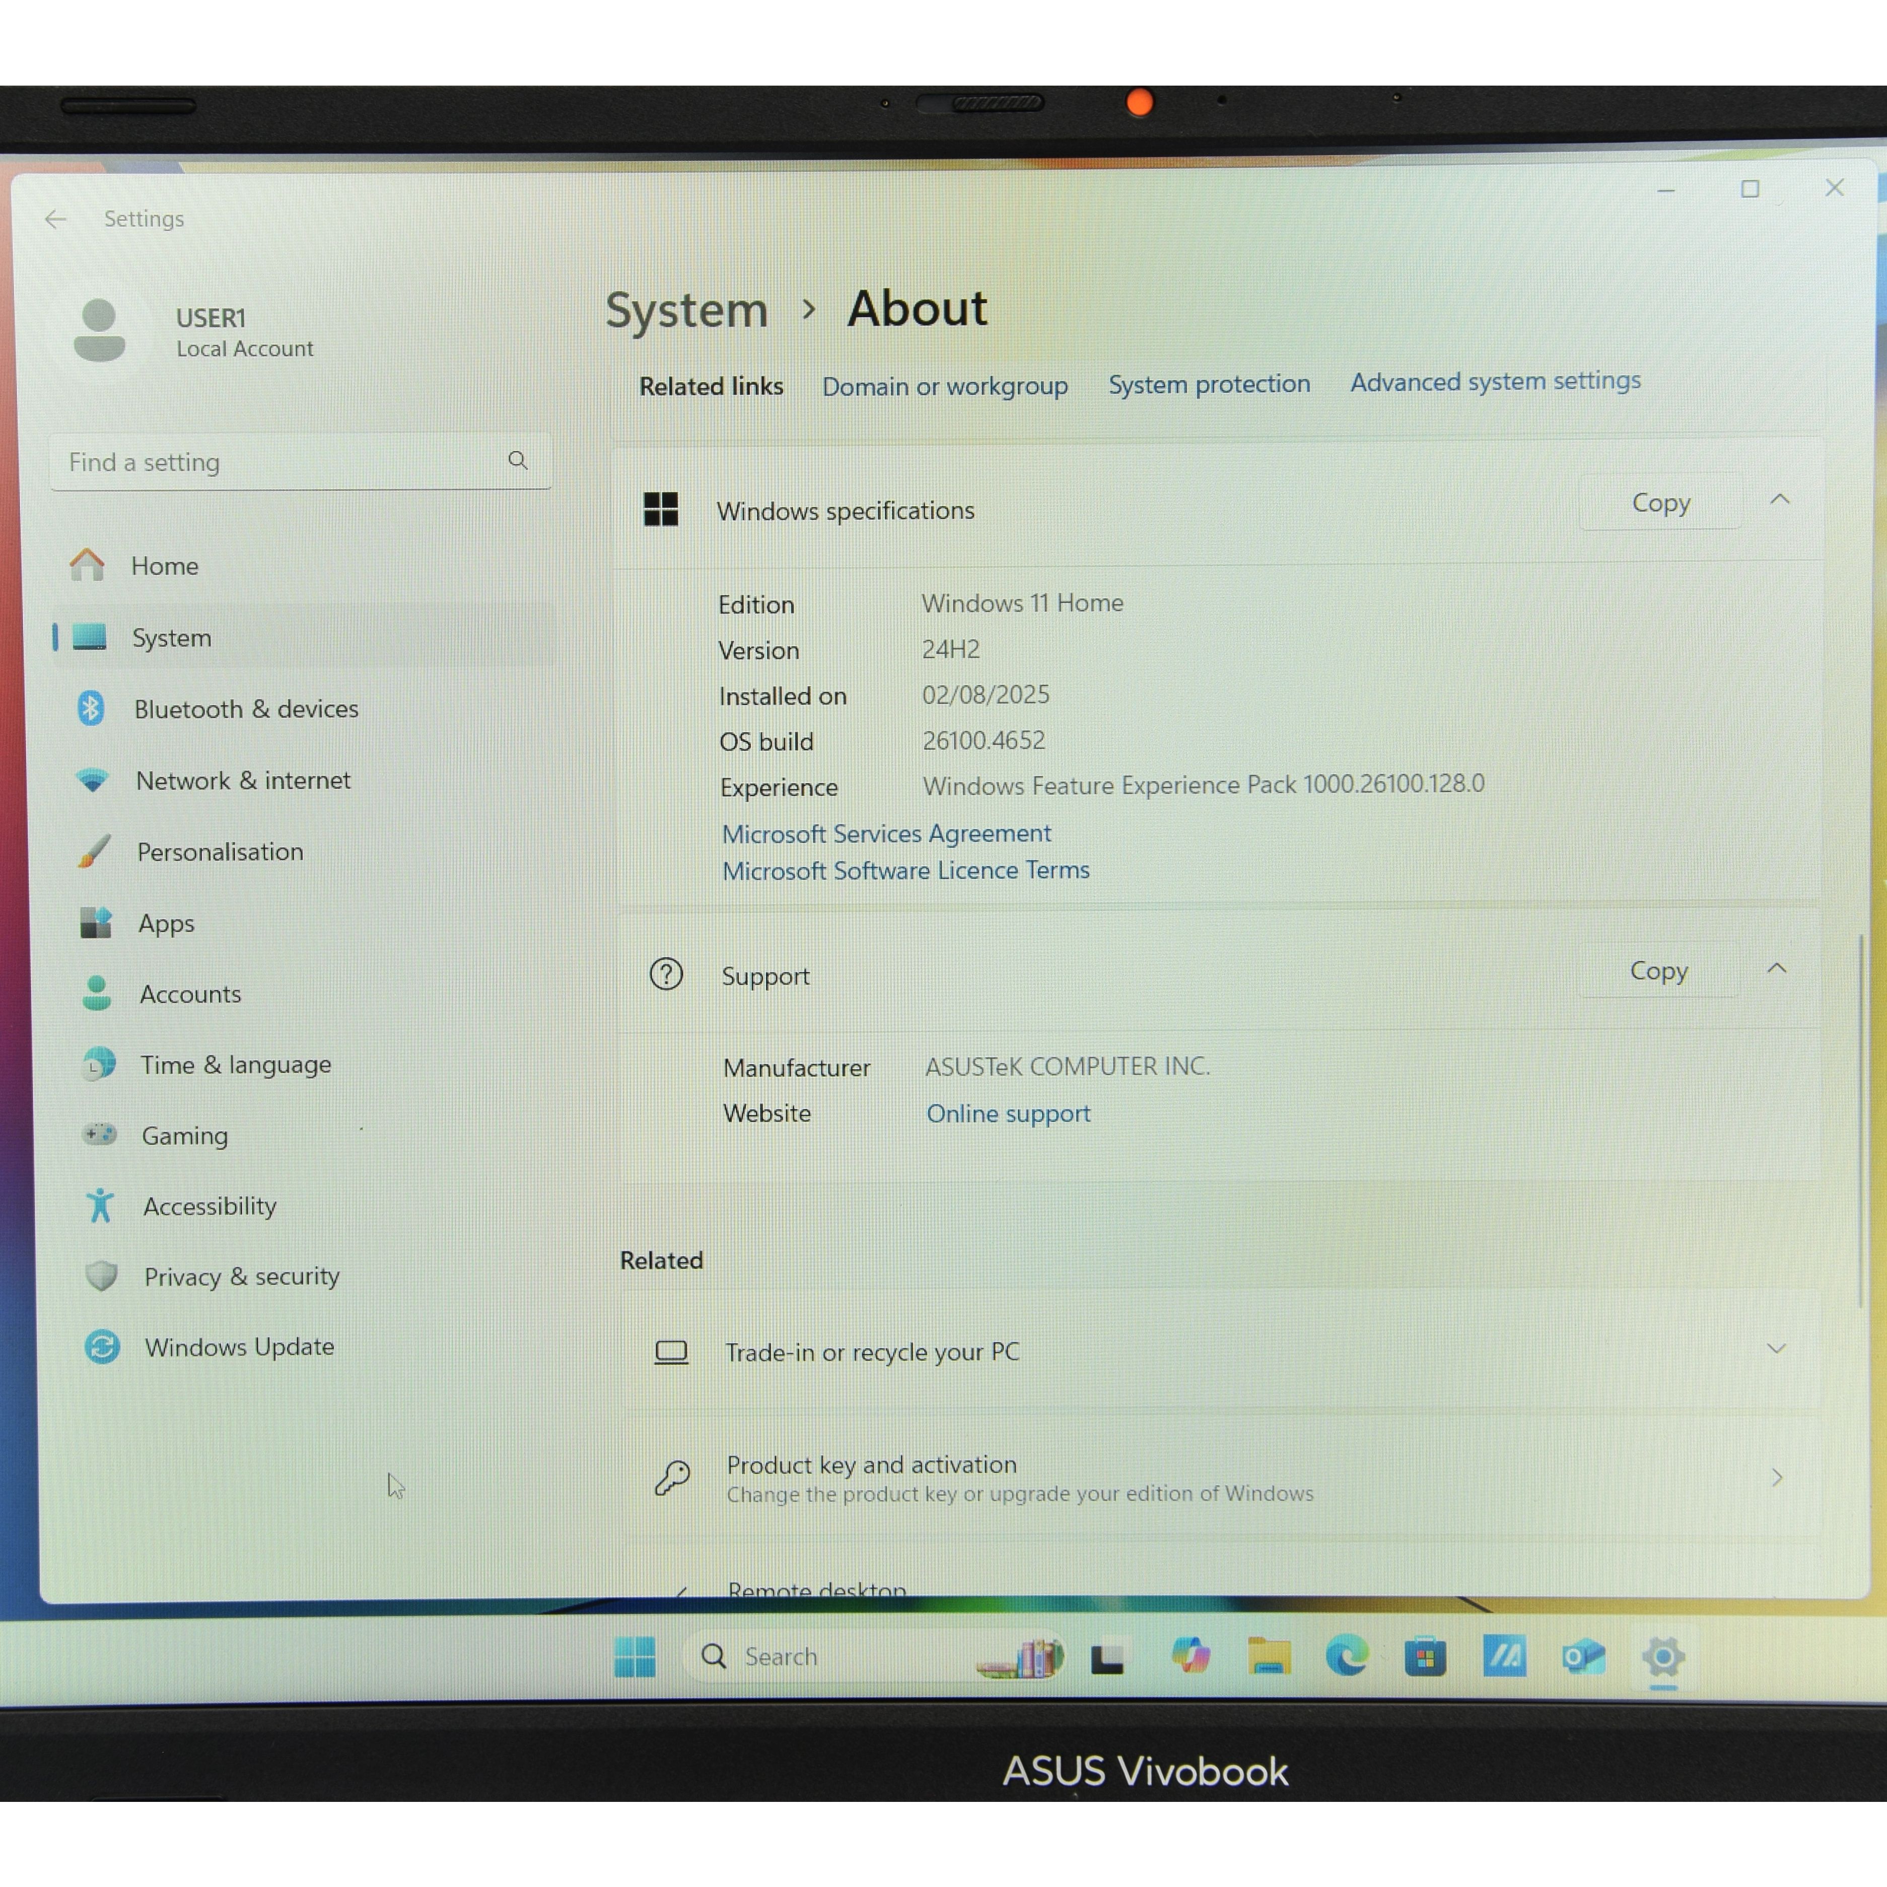Screen dimensions: 1887x1887
Task: Click the OS build value 26100.4652
Action: click(x=984, y=740)
